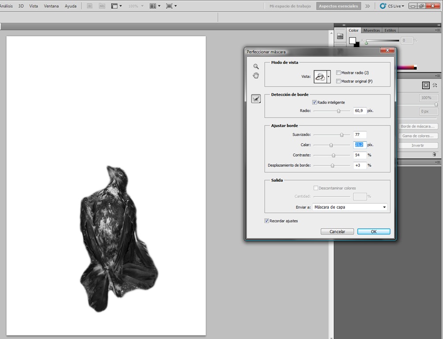Open Mini Bridge panel icon in dock
The height and width of the screenshot is (339, 443).
click(340, 36)
